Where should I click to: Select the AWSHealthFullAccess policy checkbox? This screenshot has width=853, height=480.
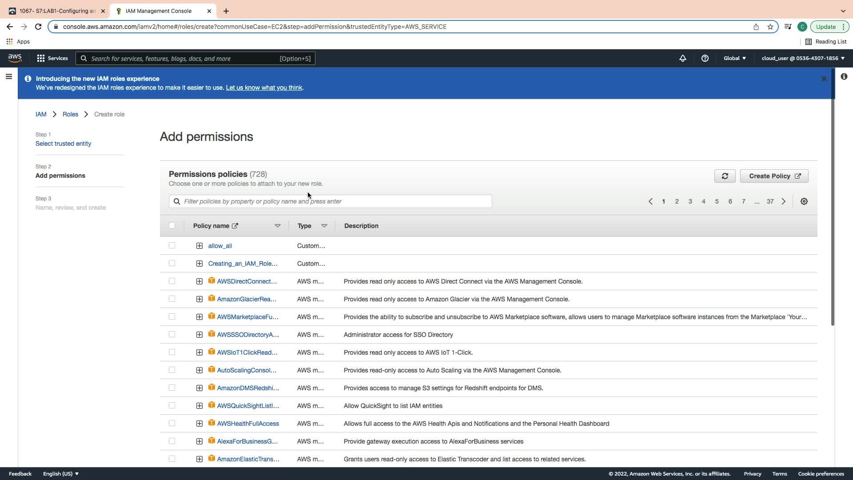(172, 423)
